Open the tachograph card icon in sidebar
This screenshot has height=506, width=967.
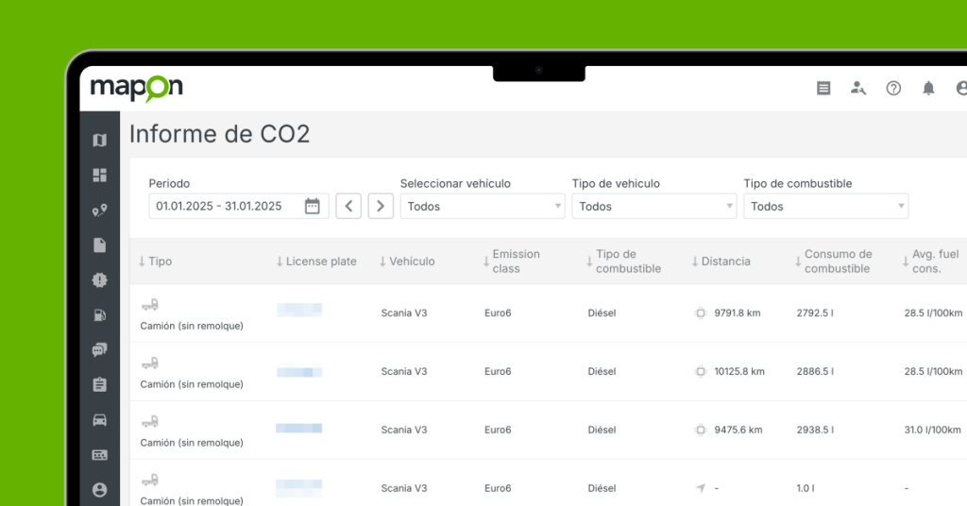(x=99, y=455)
